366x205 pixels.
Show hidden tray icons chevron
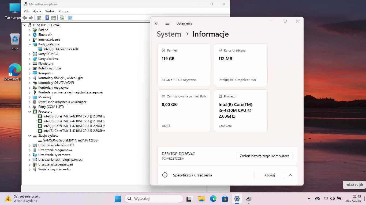(309, 199)
